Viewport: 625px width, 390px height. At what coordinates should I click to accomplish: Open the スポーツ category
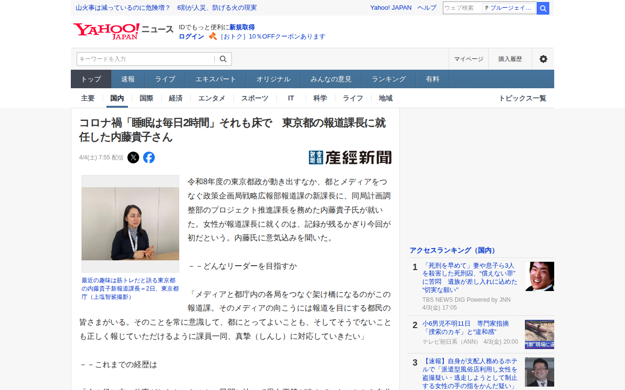point(255,98)
